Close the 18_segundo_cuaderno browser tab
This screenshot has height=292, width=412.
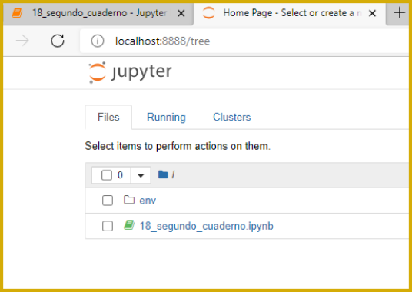pos(181,13)
